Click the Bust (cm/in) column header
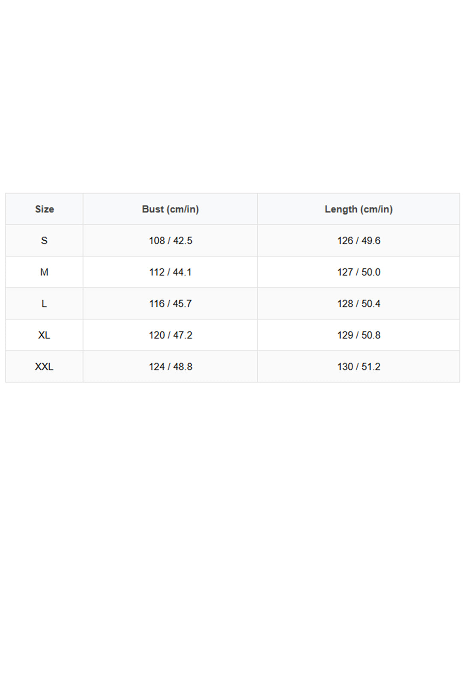Image resolution: width=466 pixels, height=699 pixels. pos(170,209)
